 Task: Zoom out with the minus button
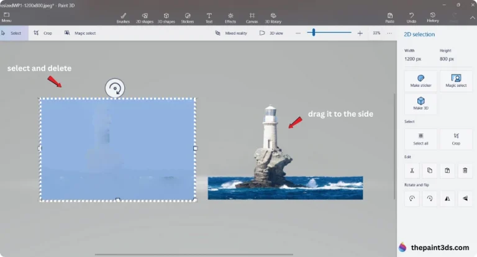coord(298,33)
